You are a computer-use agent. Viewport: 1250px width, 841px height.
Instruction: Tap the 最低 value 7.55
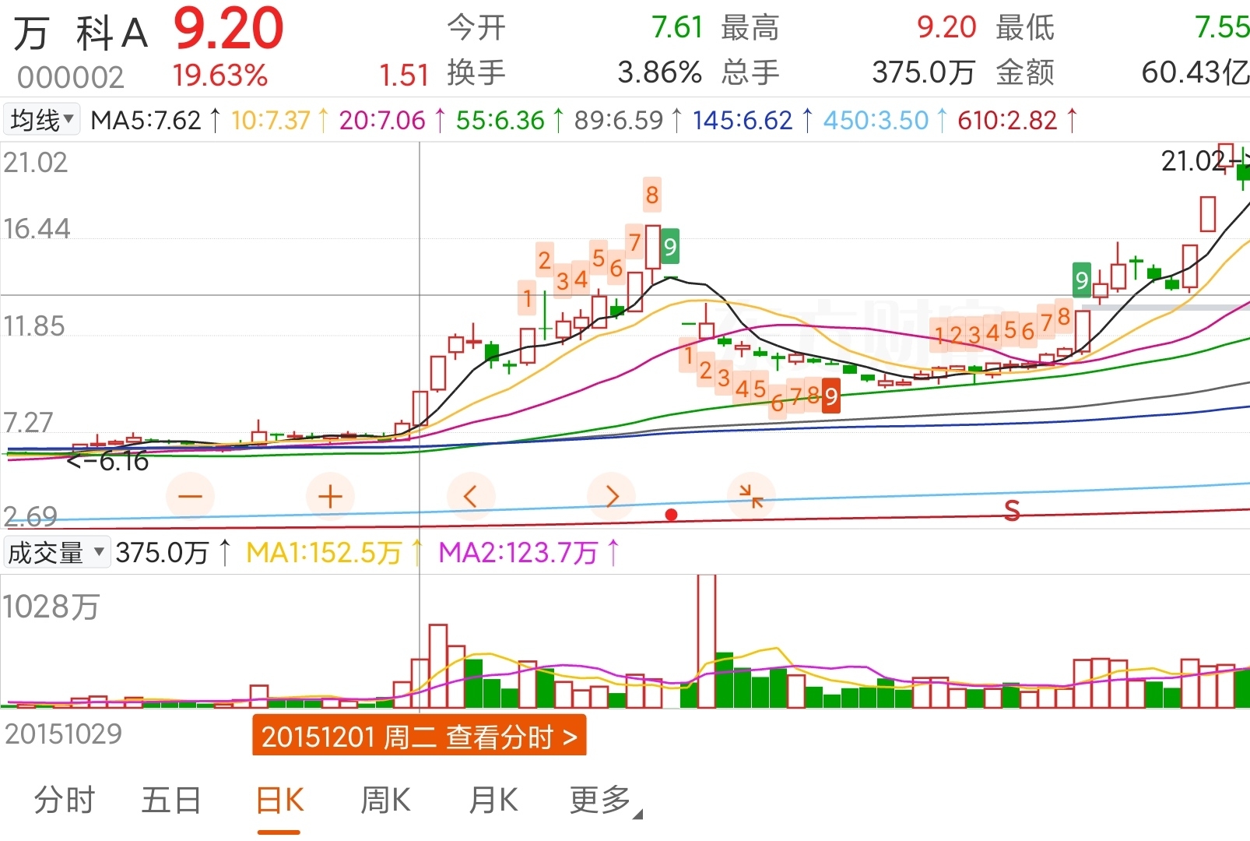coord(1221,27)
